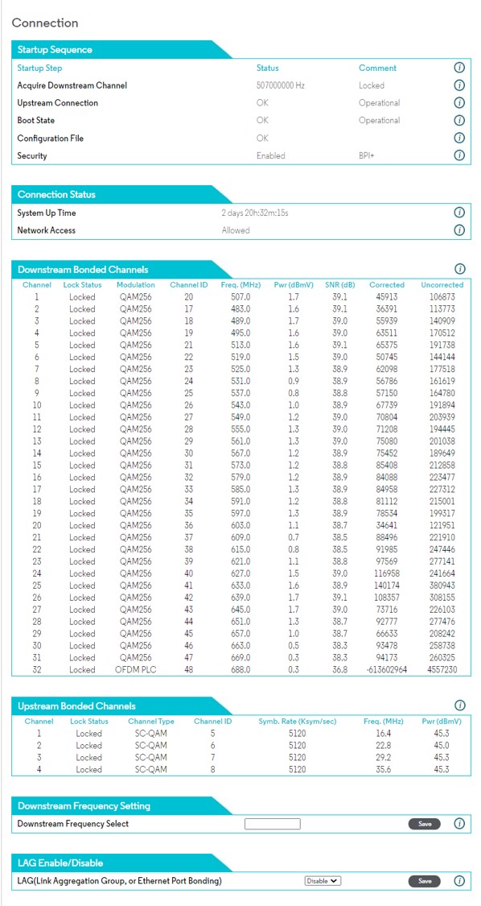
Task: Click the Connection Status section header
Action: pyautogui.click(x=56, y=194)
